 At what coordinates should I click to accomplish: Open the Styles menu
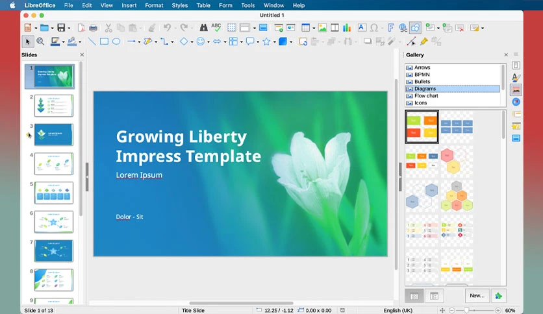click(180, 5)
